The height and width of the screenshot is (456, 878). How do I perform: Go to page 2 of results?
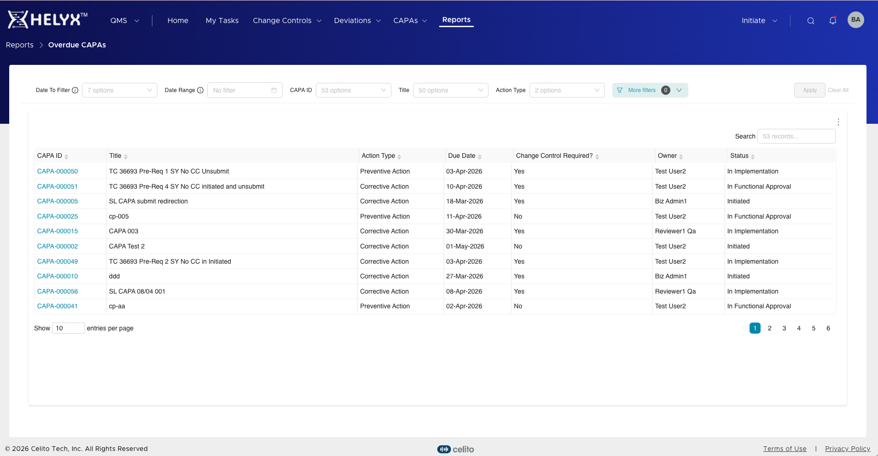770,328
